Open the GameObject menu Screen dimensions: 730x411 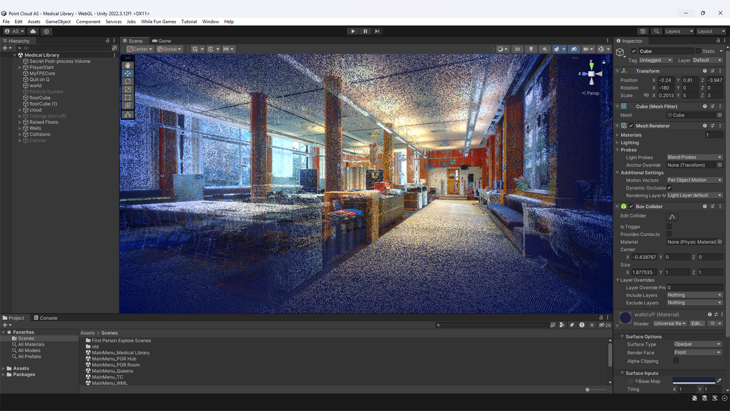point(58,21)
